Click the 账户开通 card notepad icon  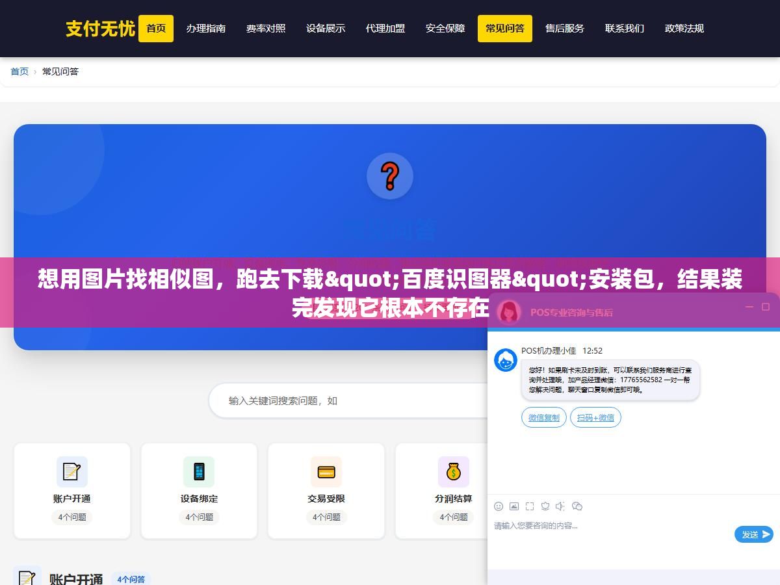click(71, 472)
